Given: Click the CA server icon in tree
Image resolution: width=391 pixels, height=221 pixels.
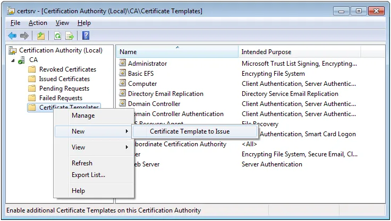Looking at the screenshot, I should pyautogui.click(x=21, y=60).
